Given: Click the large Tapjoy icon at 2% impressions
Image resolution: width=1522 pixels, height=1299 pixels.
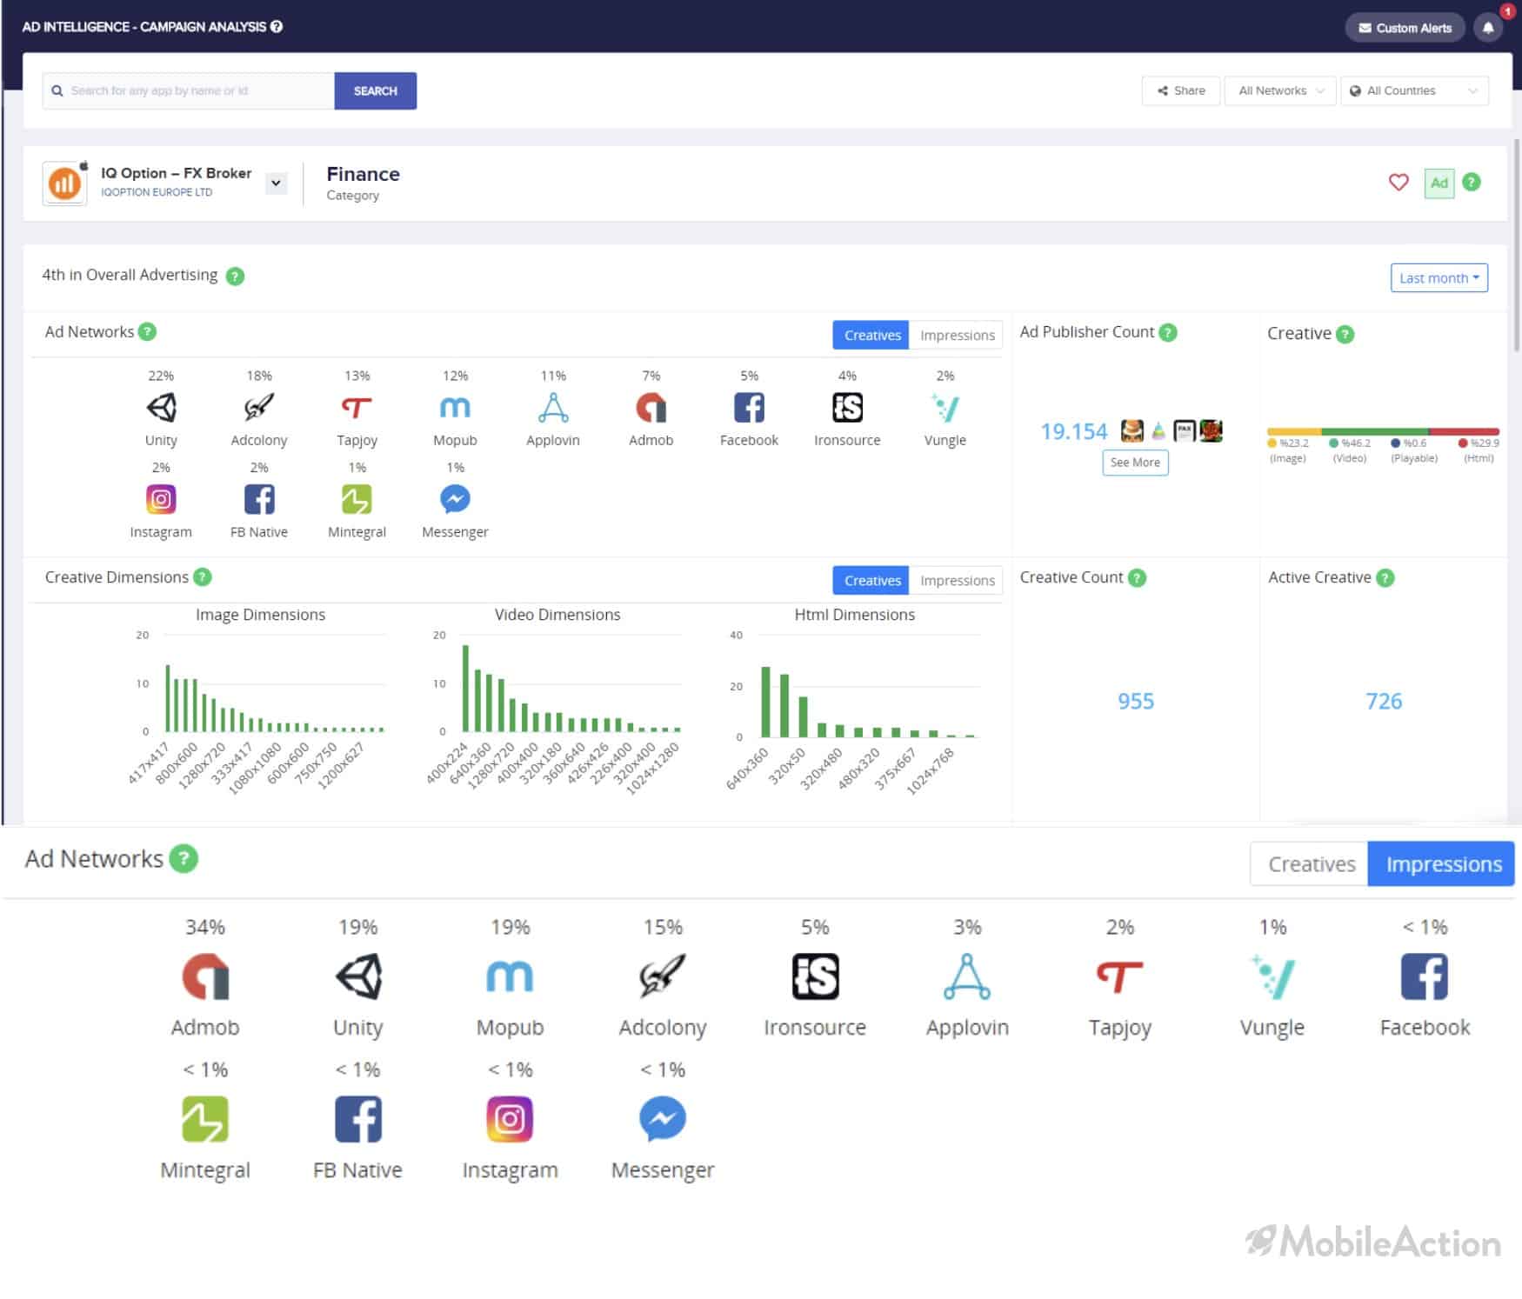Looking at the screenshot, I should tap(1119, 976).
